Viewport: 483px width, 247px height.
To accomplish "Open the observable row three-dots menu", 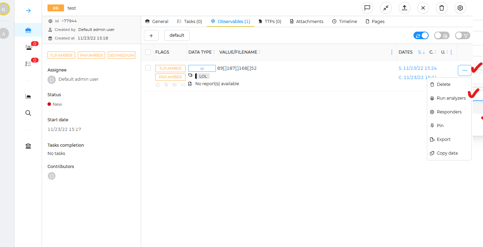I will [464, 70].
